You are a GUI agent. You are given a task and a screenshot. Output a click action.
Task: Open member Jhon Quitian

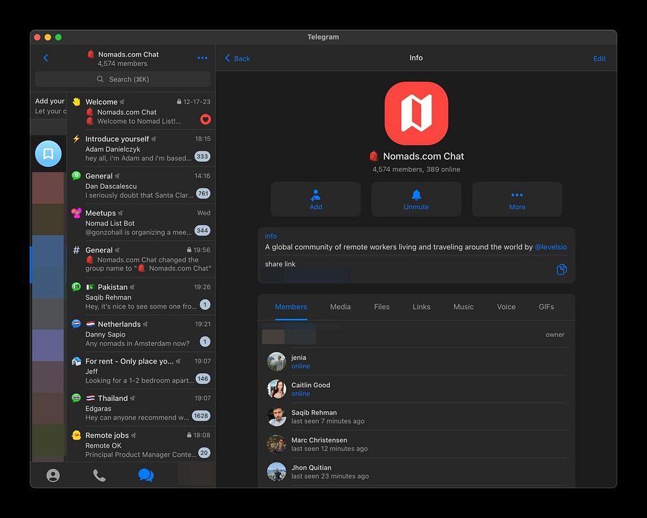click(416, 472)
